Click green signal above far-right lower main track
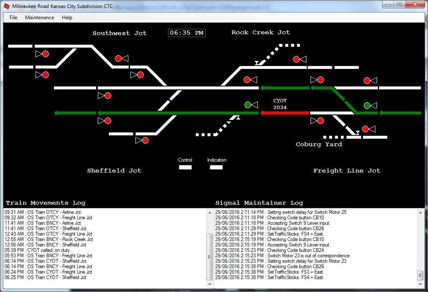 [370, 105]
